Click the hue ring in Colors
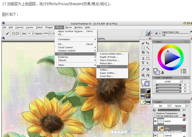Viewport: 192px width, 137px height. 171,46
